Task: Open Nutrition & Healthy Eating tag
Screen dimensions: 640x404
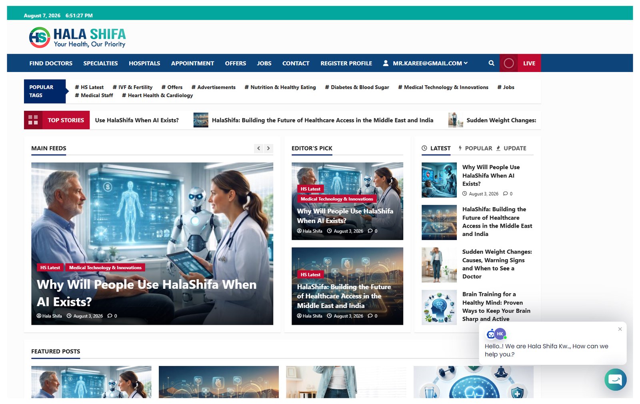Action: tap(280, 87)
